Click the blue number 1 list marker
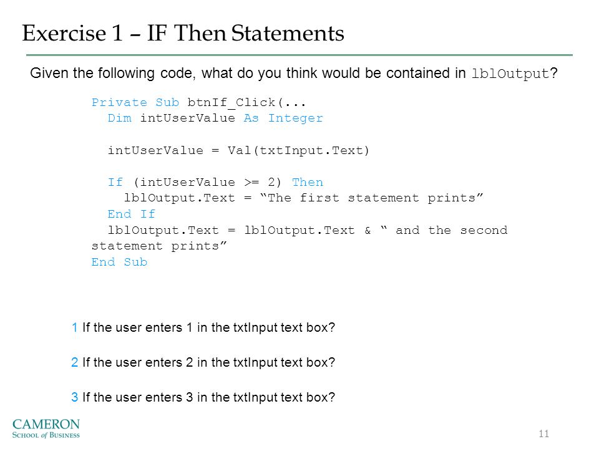This screenshot has width=599, height=449. click(x=75, y=327)
